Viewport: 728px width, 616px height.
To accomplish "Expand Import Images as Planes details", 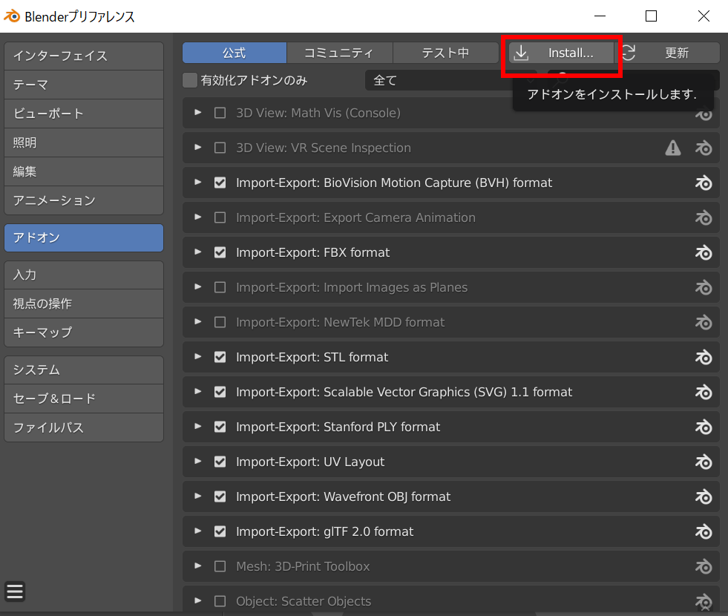I will click(198, 286).
